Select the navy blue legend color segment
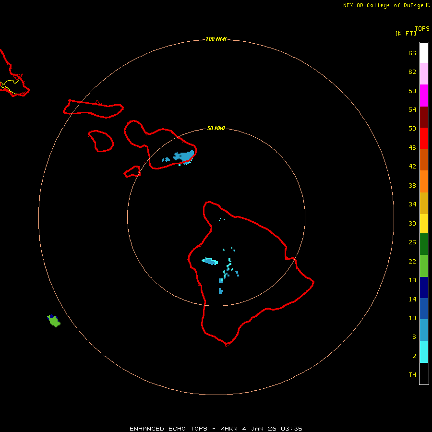Screen dimensions: 432x432 pyautogui.click(x=424, y=288)
